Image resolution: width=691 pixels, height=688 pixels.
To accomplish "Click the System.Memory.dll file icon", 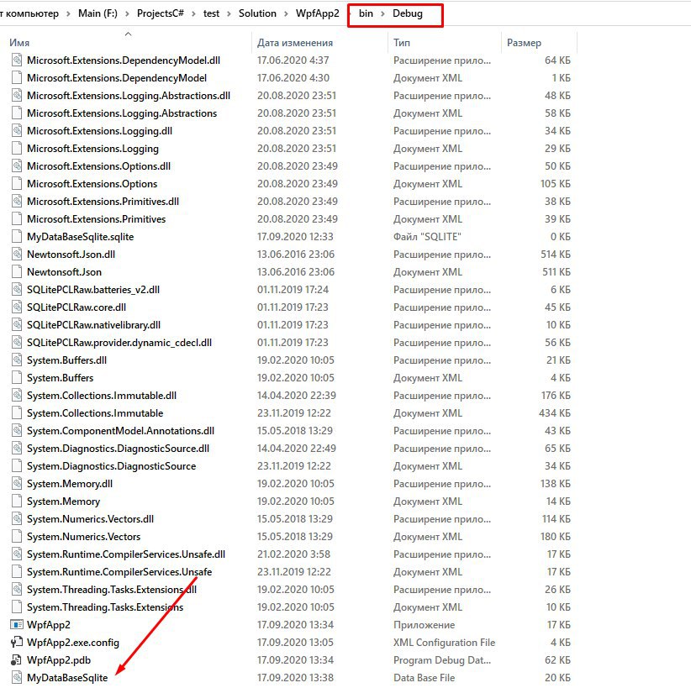I will point(17,483).
